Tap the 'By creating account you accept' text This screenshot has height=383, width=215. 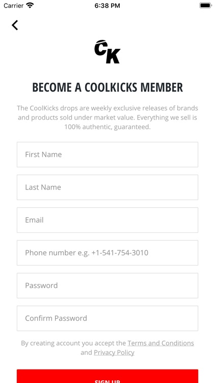pyautogui.click(x=73, y=343)
